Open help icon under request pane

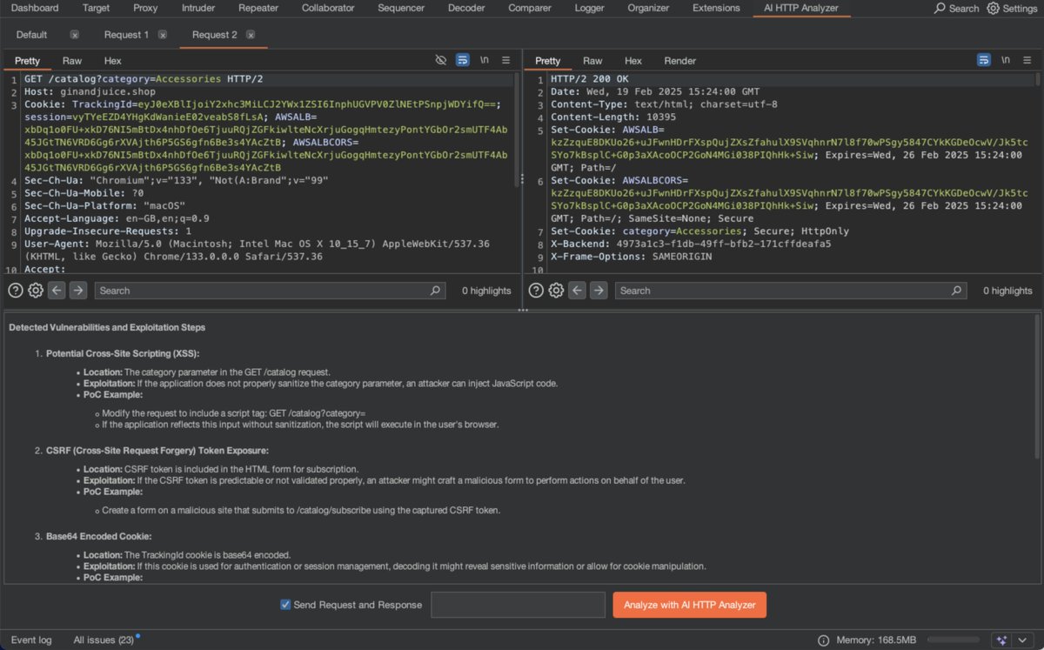15,291
